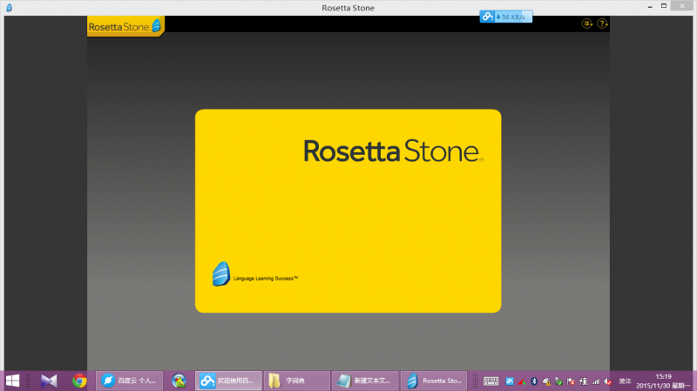Open Bluetooth tray icon
This screenshot has height=391, width=697.
coord(534,381)
